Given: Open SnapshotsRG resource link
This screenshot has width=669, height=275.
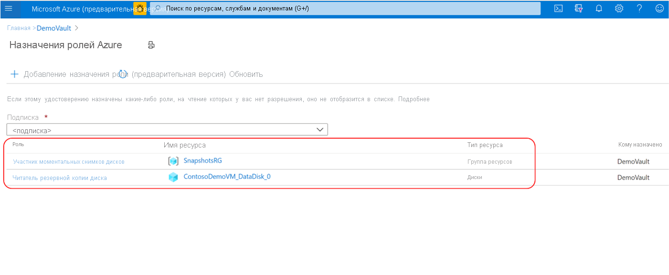Looking at the screenshot, I should 202,160.
